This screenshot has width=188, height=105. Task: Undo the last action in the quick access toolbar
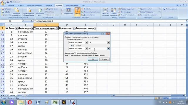click(11, 2)
